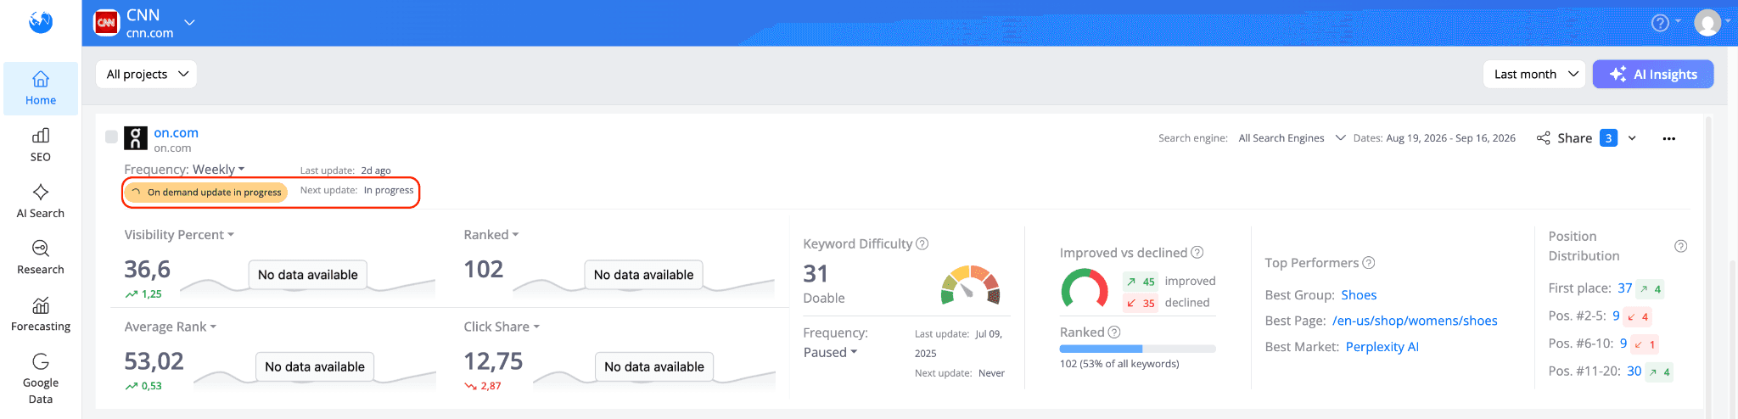Open the Shoes best group link
The width and height of the screenshot is (1738, 419).
tap(1359, 295)
